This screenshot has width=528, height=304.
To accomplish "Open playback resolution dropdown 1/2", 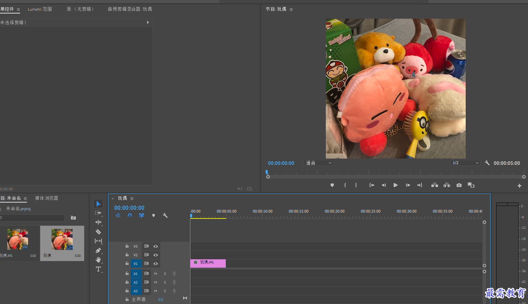I will click(465, 163).
